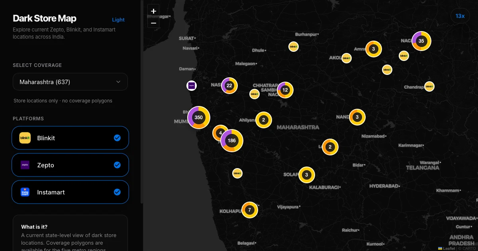Image resolution: width=478 pixels, height=251 pixels.
Task: Click the MAHARASHTRA state label
Action: 298,127
